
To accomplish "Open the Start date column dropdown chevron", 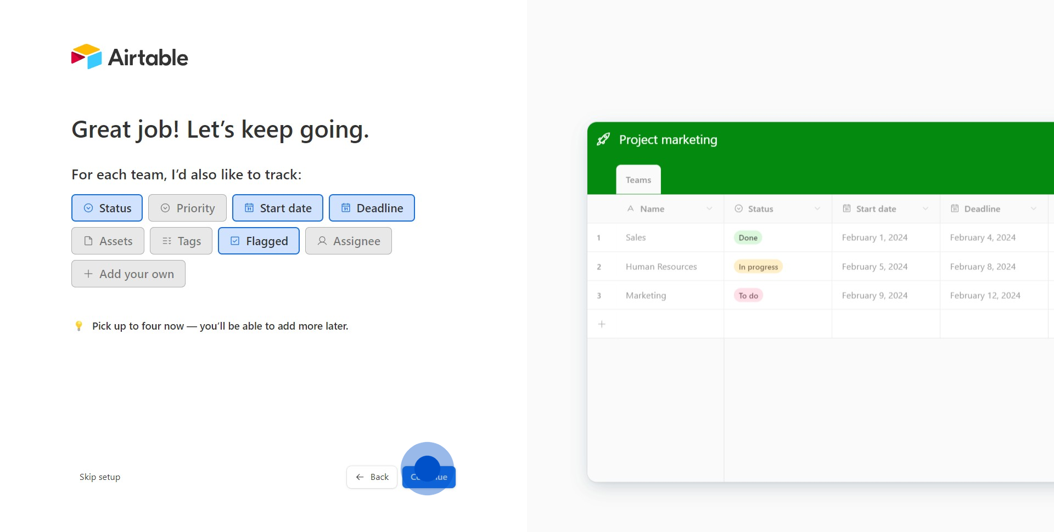I will pos(926,209).
